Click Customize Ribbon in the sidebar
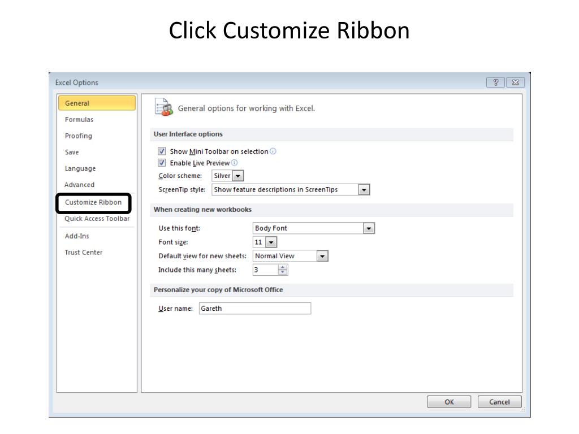The image size is (579, 434). tap(93, 202)
